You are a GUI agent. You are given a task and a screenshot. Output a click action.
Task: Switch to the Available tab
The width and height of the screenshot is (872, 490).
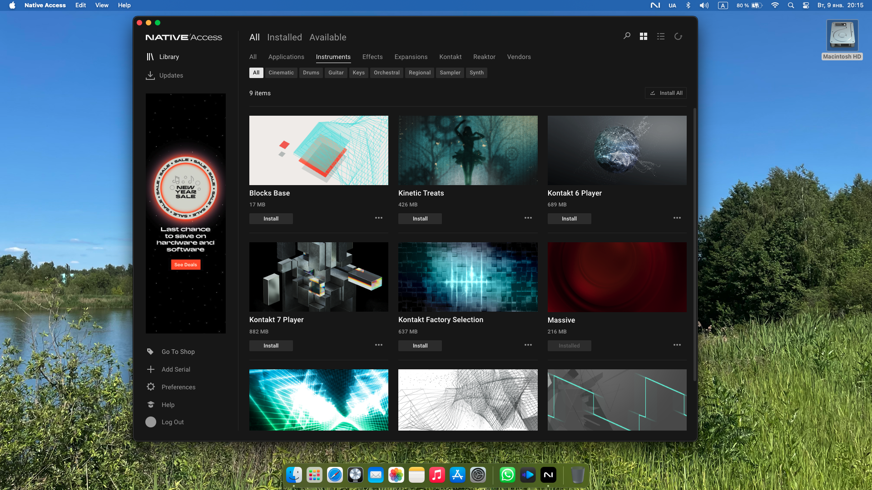[x=328, y=37]
